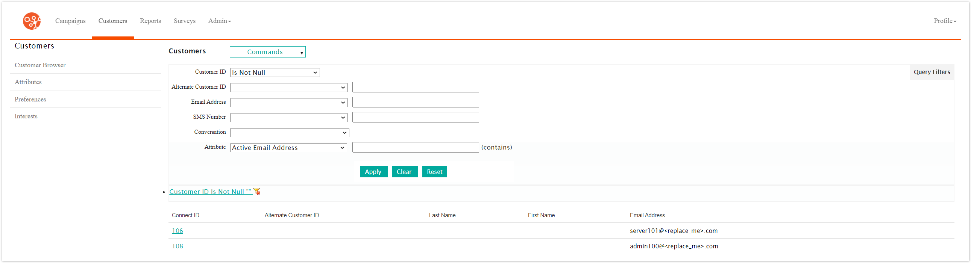Click the Attribute contains text field
971x263 pixels.
[416, 148]
